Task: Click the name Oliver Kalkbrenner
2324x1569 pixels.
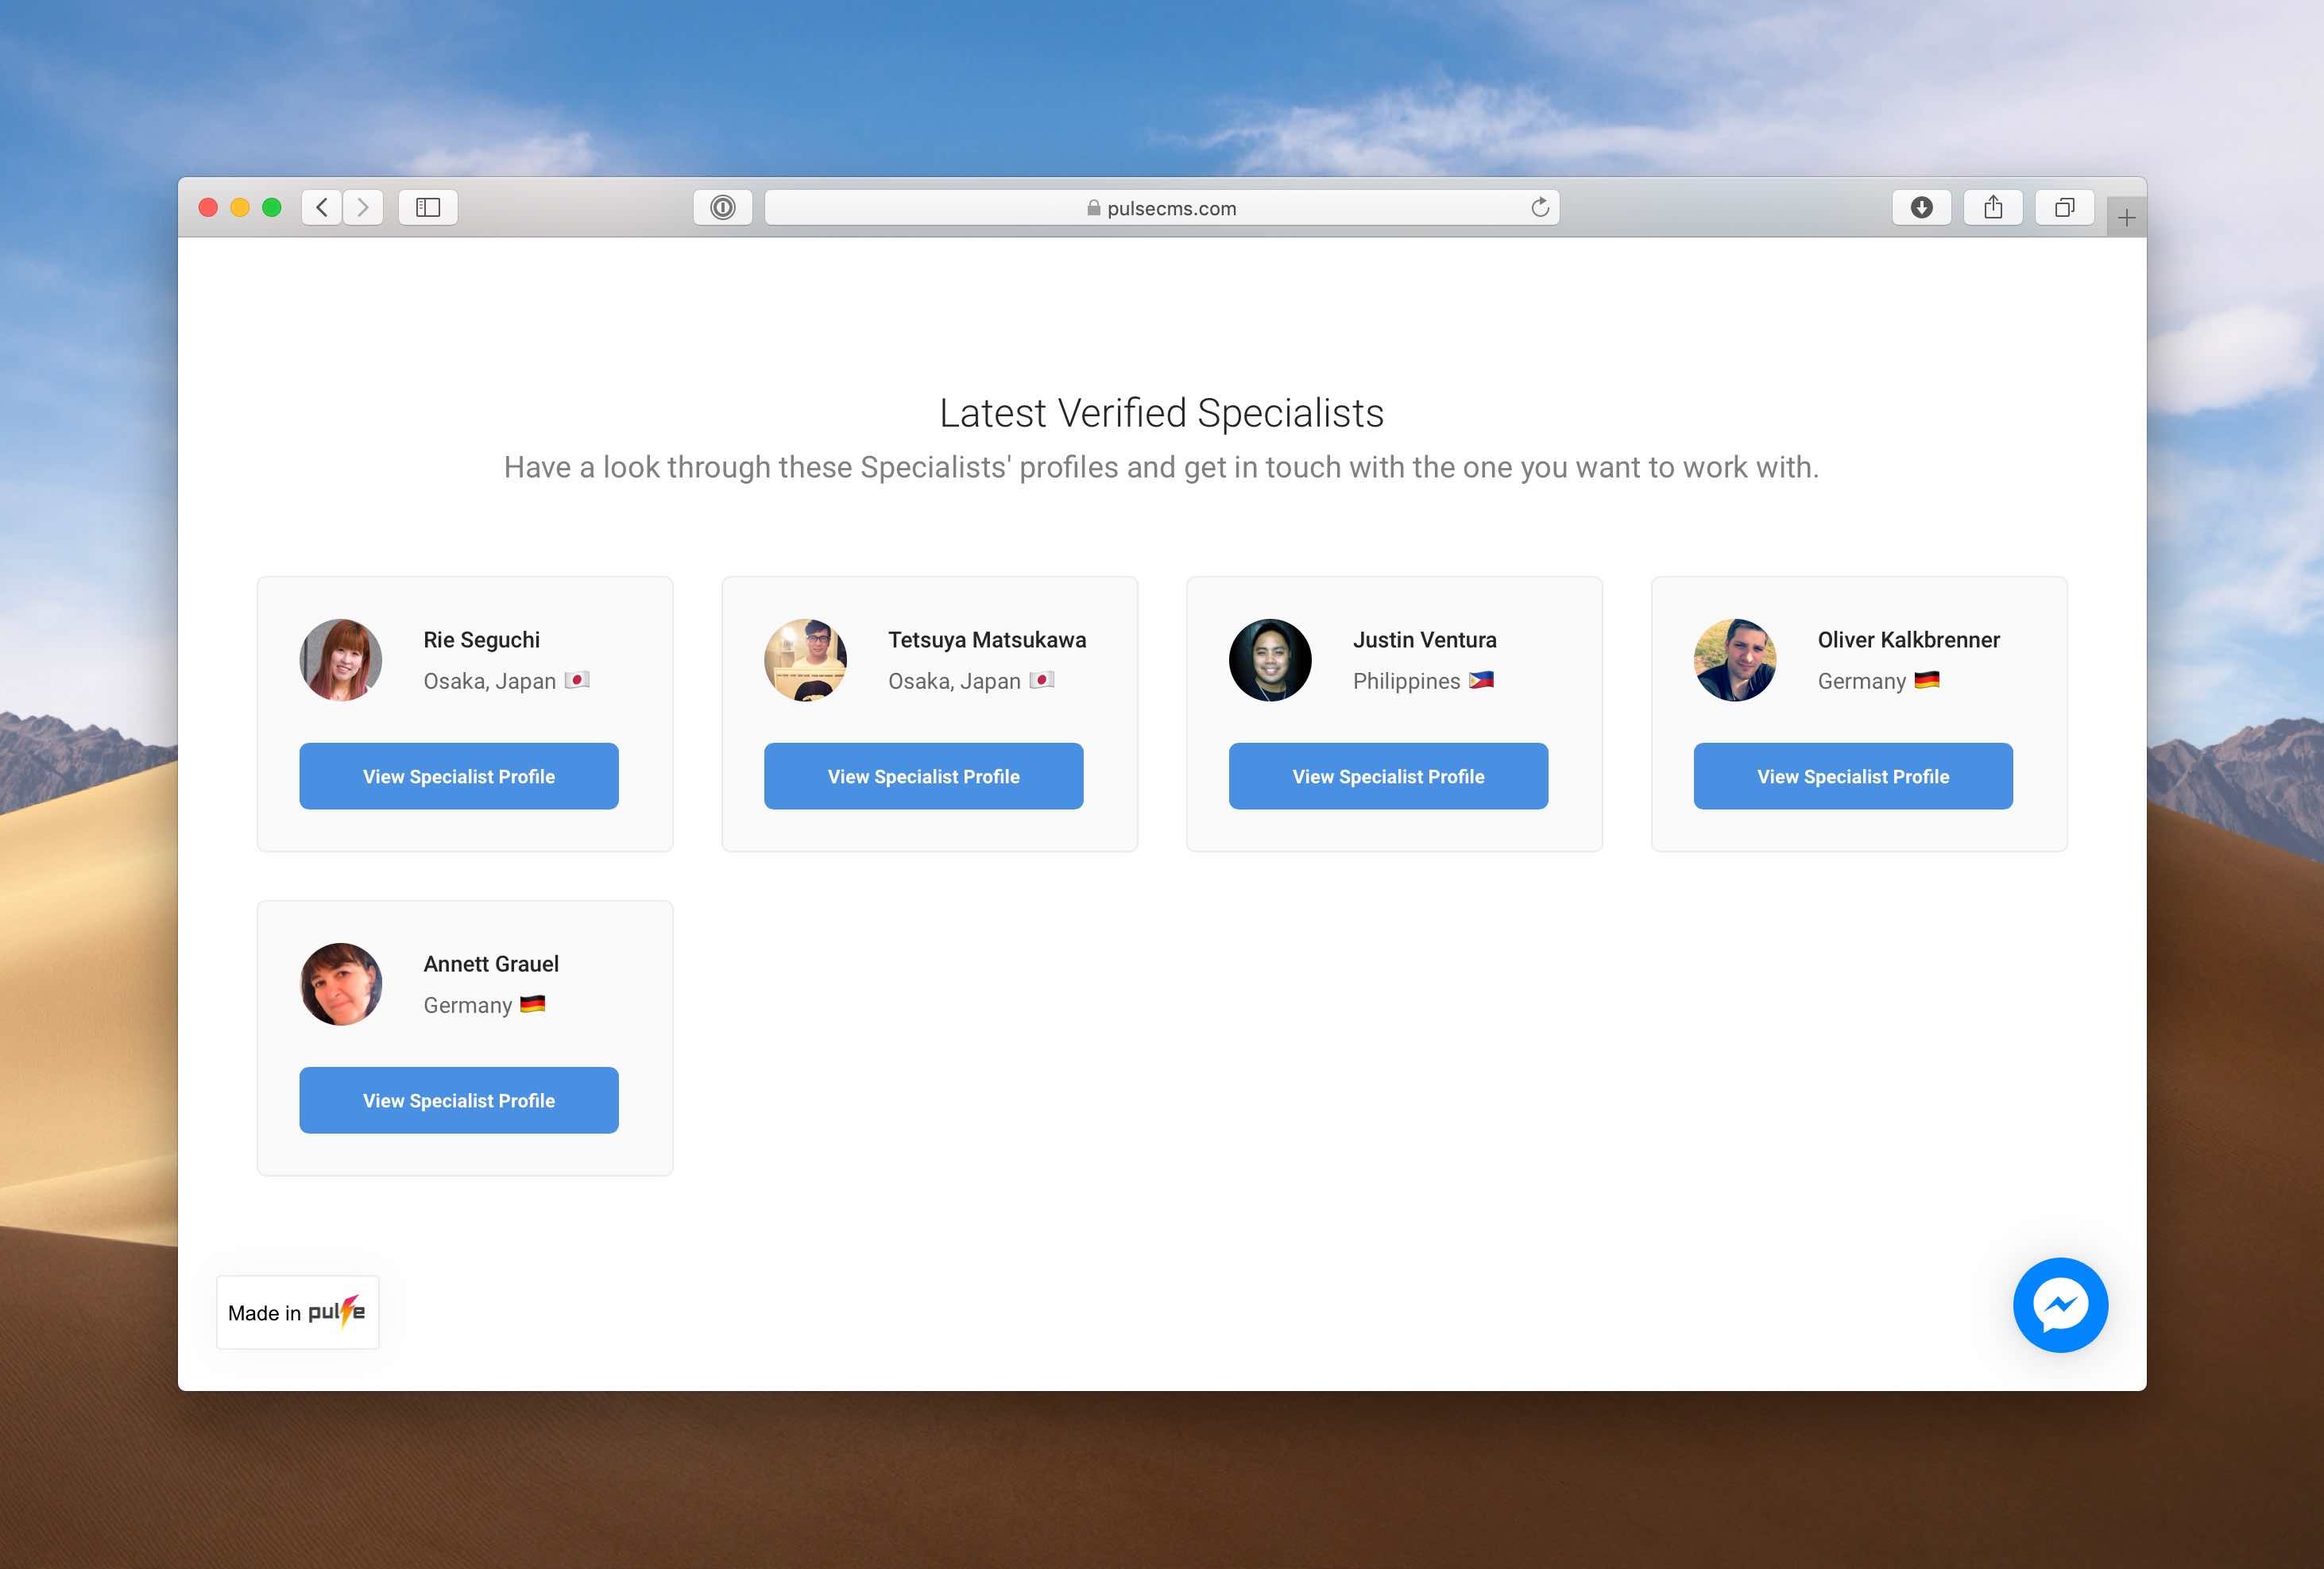Action: (1908, 640)
